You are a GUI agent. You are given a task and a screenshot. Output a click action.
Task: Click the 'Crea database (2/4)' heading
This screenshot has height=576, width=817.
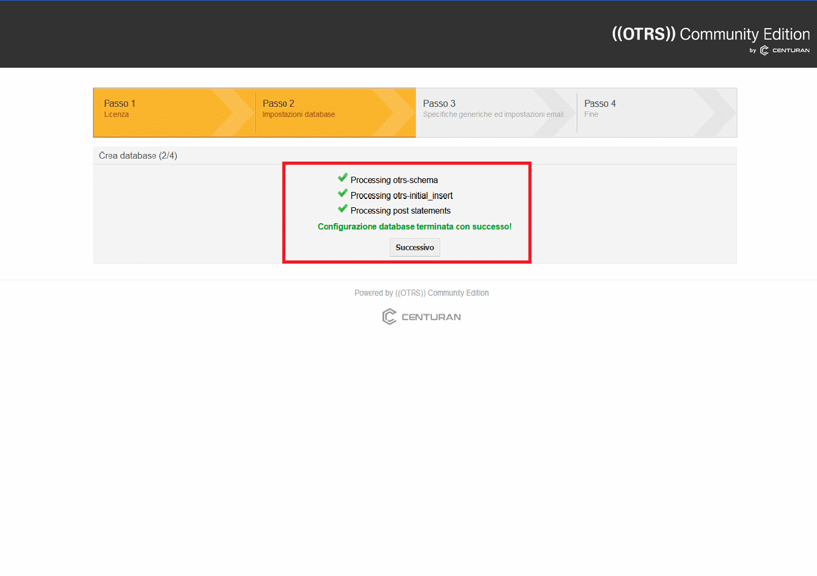click(x=138, y=155)
